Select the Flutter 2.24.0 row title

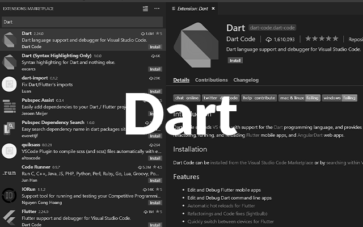coord(29,211)
